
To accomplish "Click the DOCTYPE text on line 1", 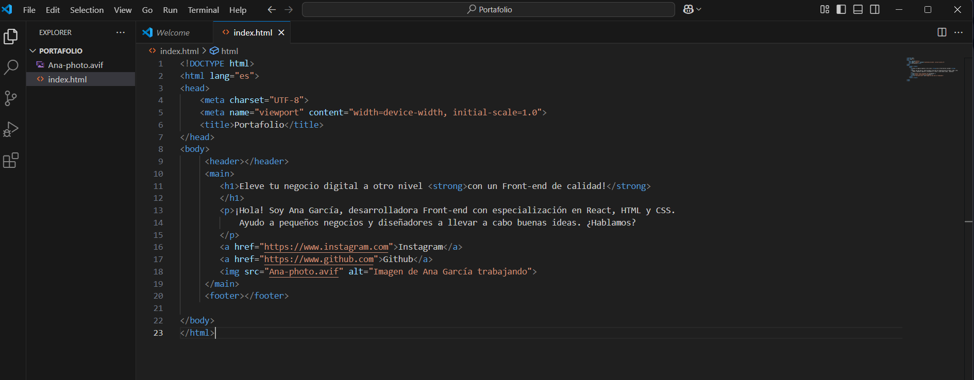I will tap(207, 63).
